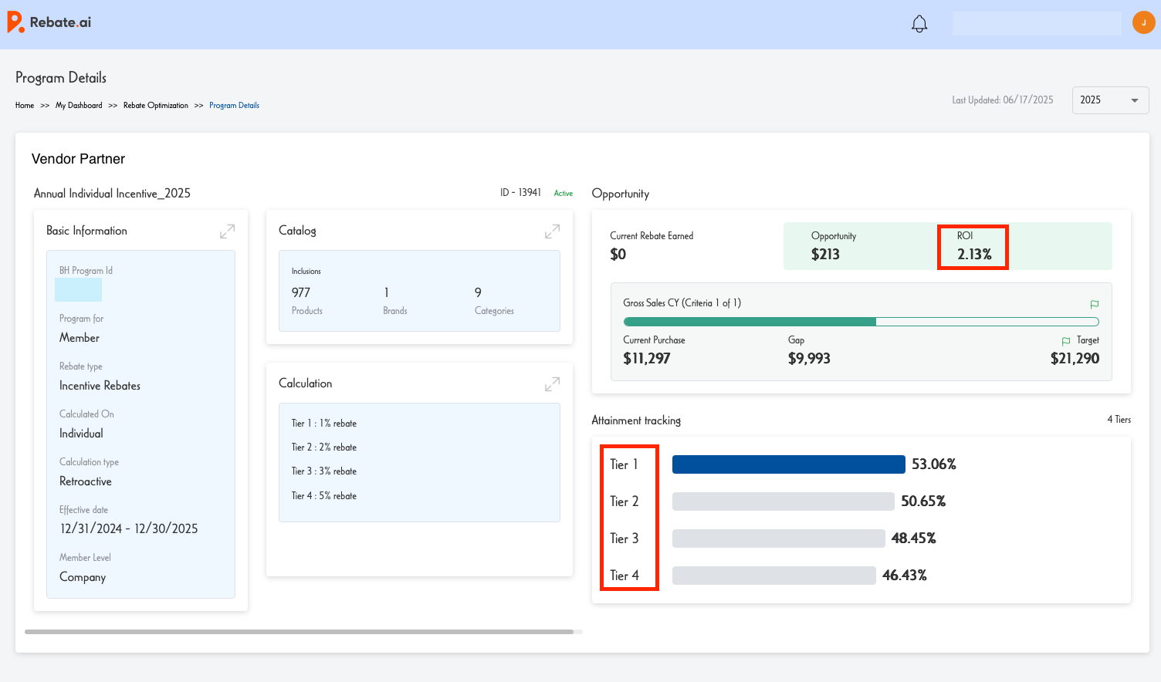Click the green flag icon beside Gross Sales CY
This screenshot has height=682, width=1161.
[1094, 304]
